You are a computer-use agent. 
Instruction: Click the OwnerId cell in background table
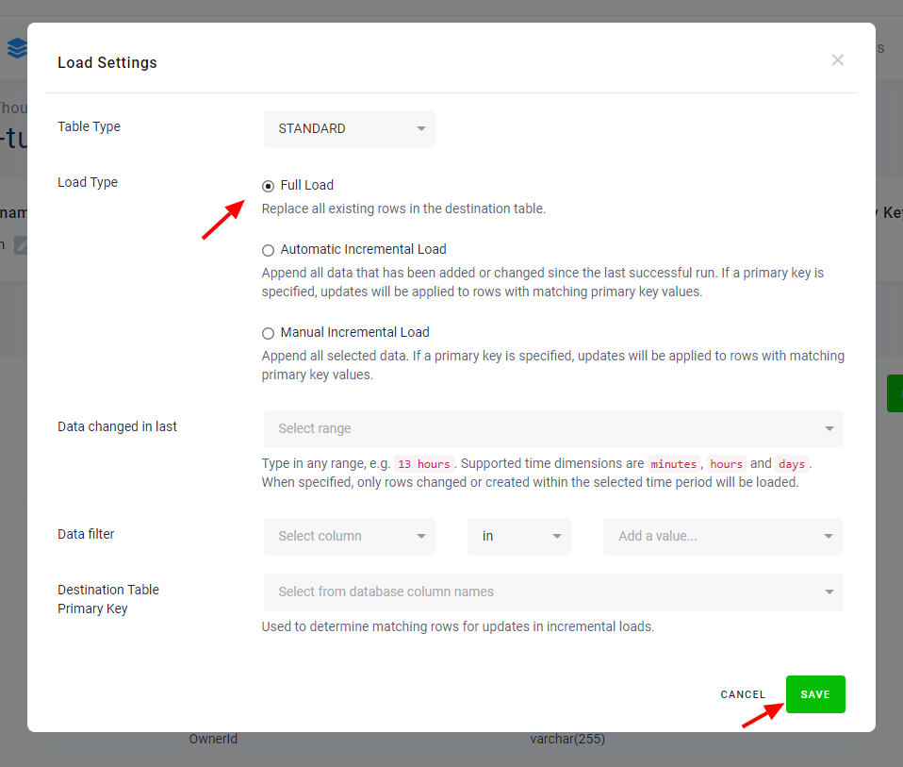coord(213,739)
